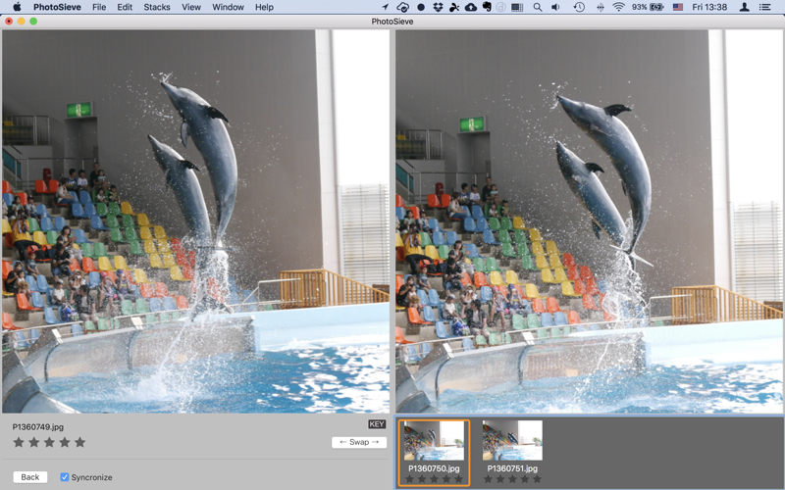Click the Wi-Fi status icon
This screenshot has height=490, width=785.
coord(618,7)
